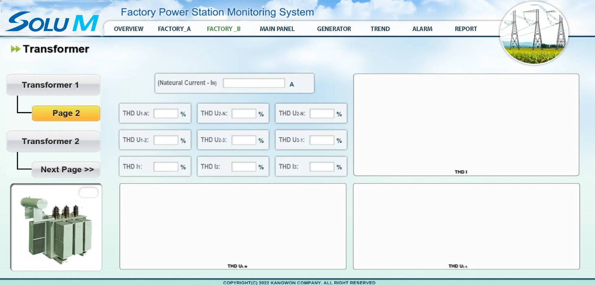Click the THD UL-L chart panel
Image resolution: width=595 pixels, height=285 pixels.
(x=466, y=226)
